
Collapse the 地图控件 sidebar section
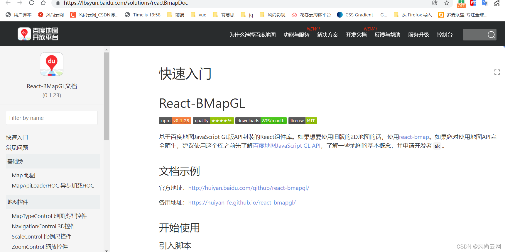[53, 202]
